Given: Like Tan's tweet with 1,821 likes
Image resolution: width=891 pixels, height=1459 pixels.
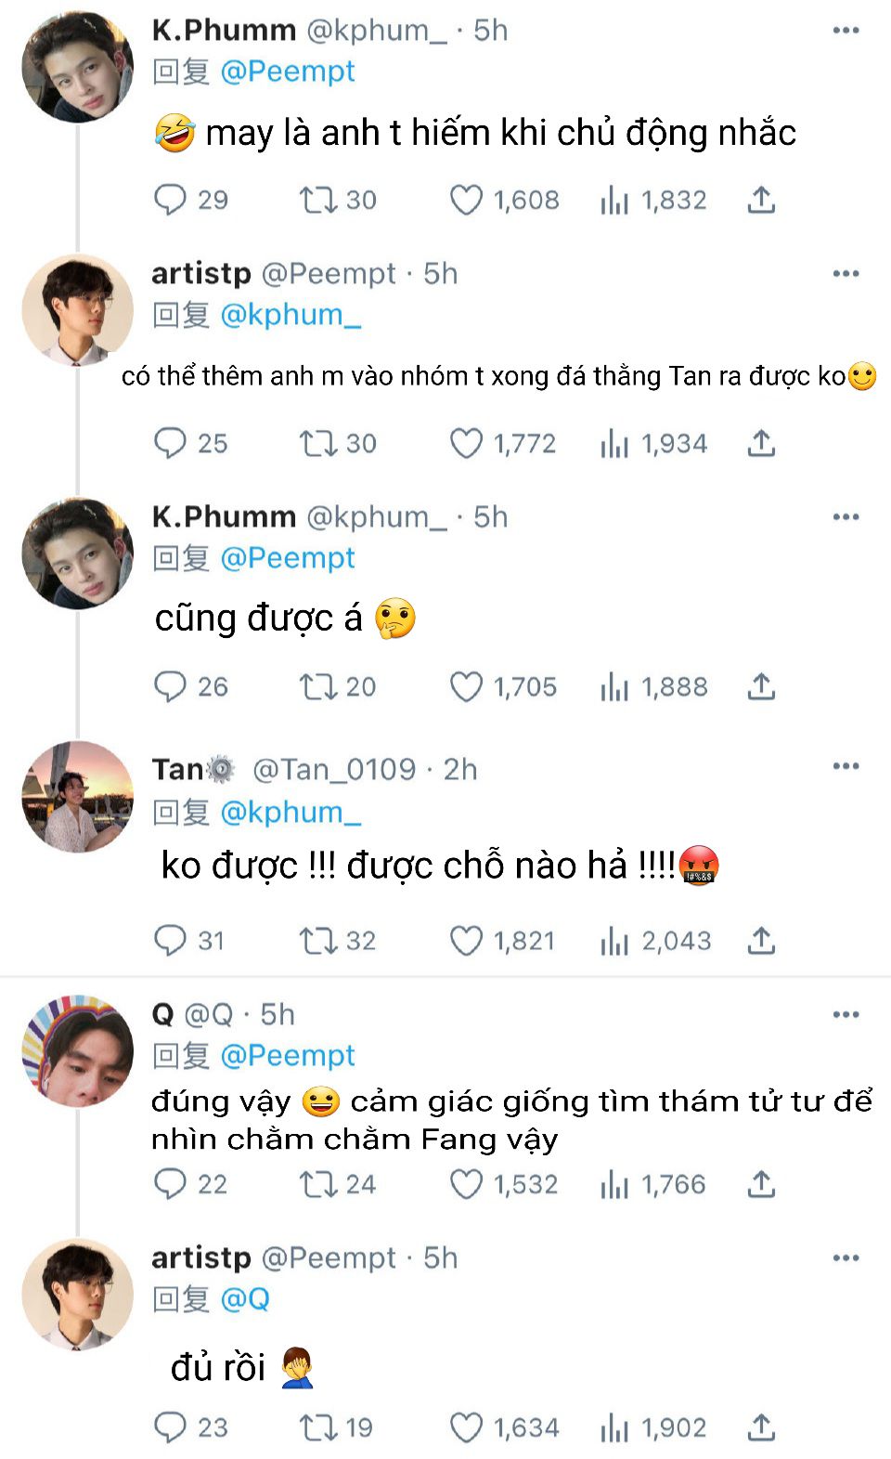Looking at the screenshot, I should click(x=466, y=941).
